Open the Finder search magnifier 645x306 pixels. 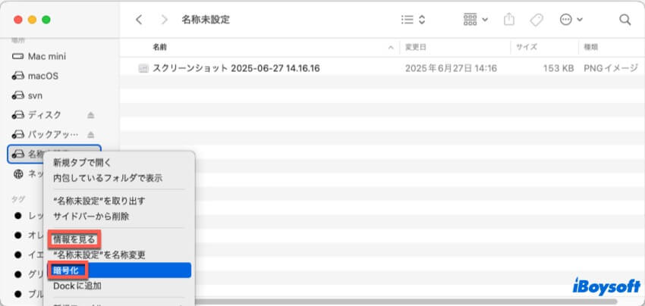click(625, 20)
